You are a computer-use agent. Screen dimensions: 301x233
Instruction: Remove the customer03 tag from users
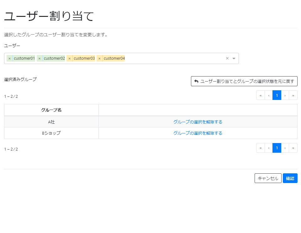tap(69, 58)
